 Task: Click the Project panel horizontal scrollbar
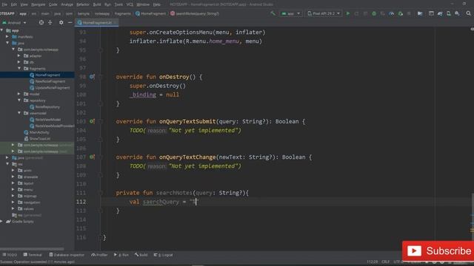32,249
